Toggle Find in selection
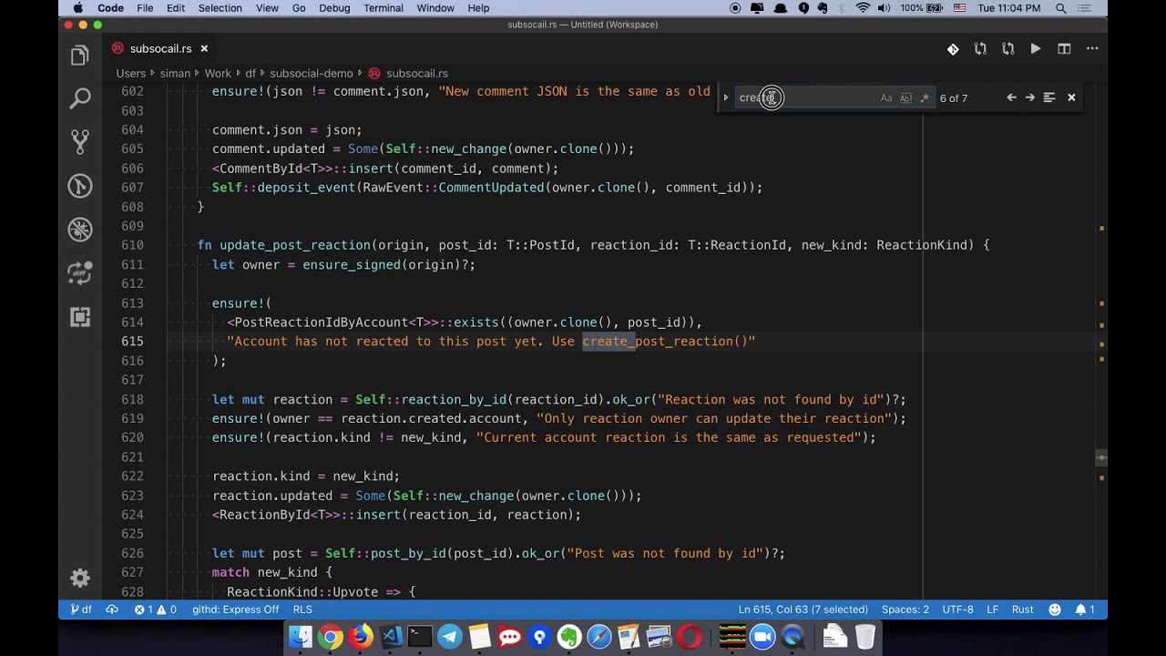Screen dimensions: 1166x656 (x=1049, y=97)
